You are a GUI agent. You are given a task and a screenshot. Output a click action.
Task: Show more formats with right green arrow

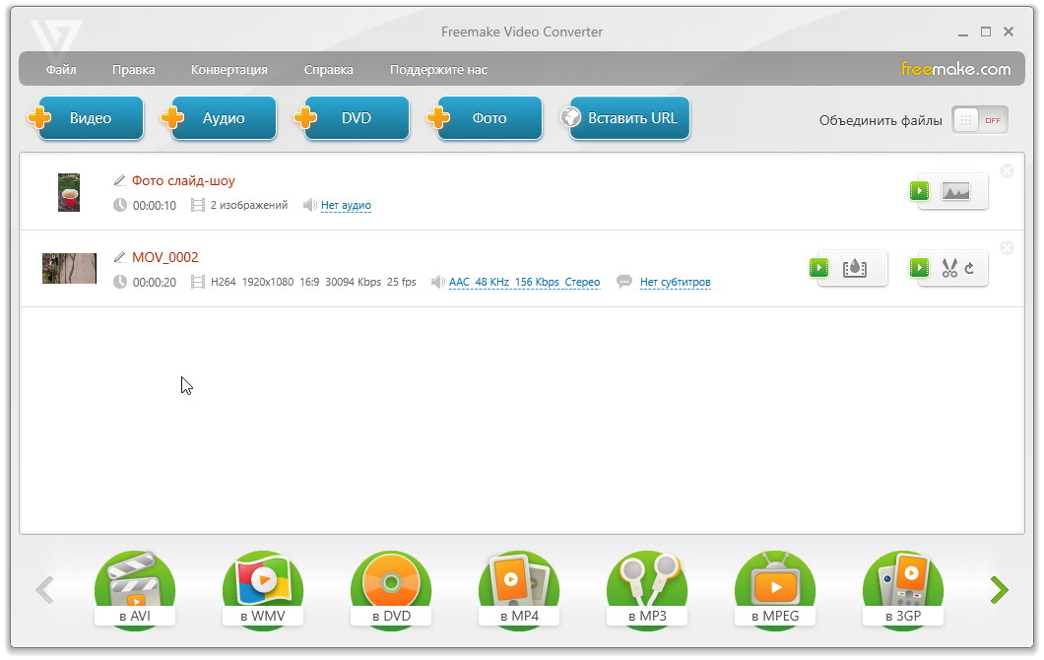1000,589
